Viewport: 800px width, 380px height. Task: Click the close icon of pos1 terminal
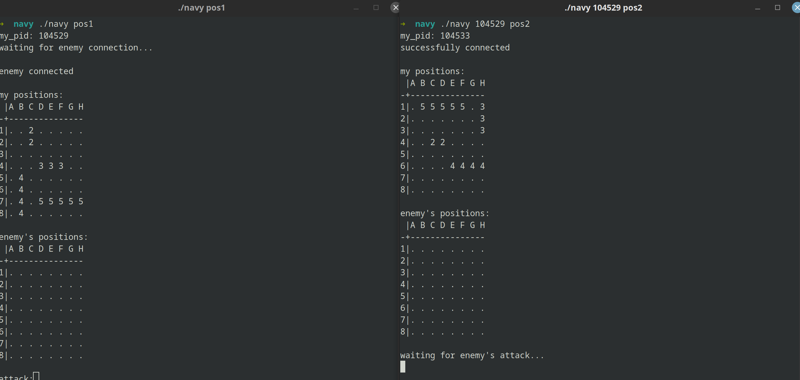point(395,8)
